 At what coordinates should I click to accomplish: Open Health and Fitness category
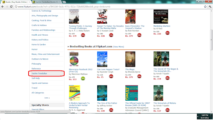pos(40,35)
